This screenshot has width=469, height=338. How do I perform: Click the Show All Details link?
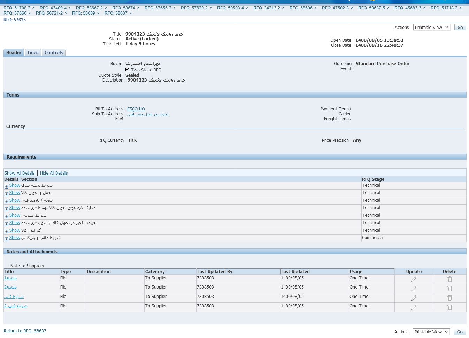20,173
